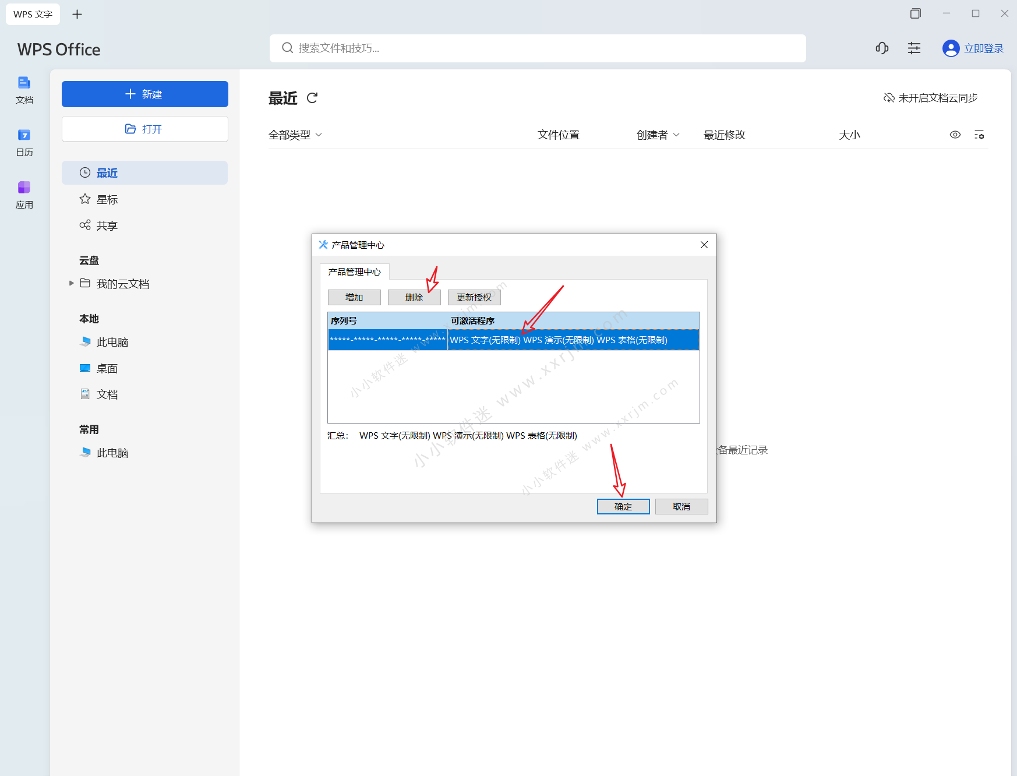Toggle the eye visibility icon in list header

(x=955, y=135)
